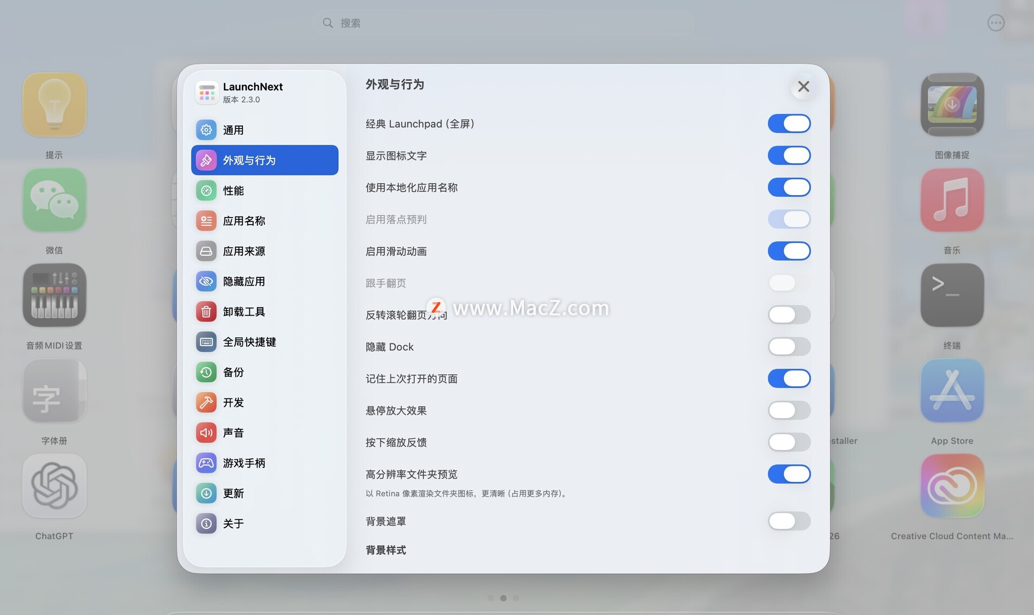This screenshot has height=615, width=1034.
Task: Enable the Hide Dock toggle
Action: 788,346
